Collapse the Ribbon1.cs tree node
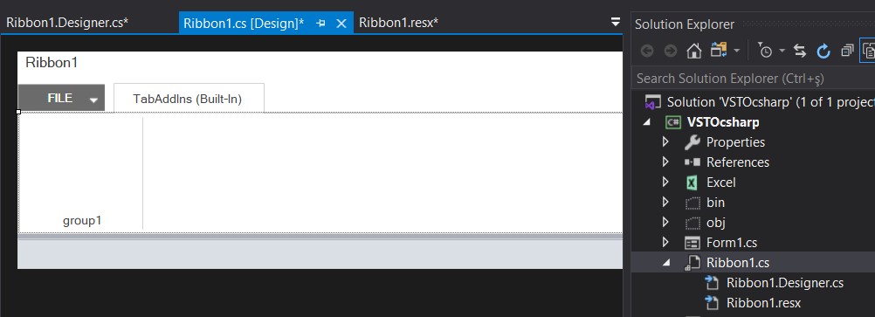This screenshot has height=317, width=875. 665,263
